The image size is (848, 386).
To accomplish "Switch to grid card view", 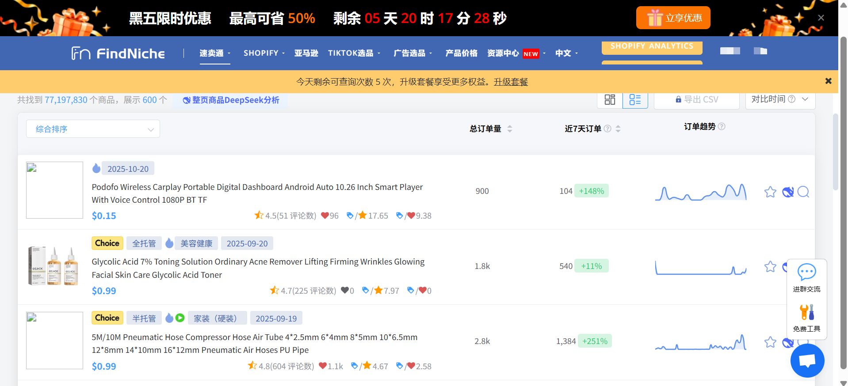I will tap(610, 100).
